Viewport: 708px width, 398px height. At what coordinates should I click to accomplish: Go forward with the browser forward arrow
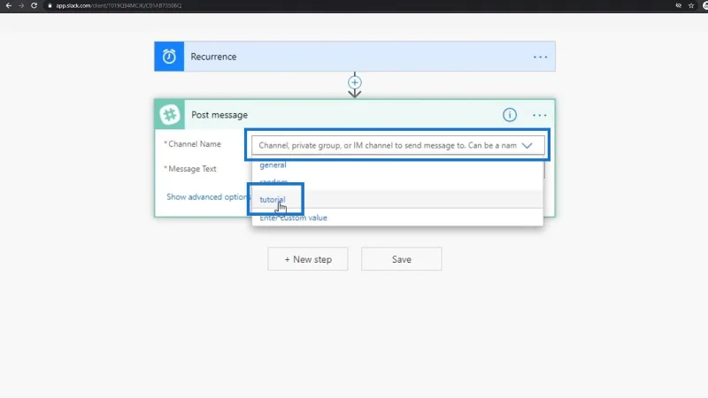tap(21, 5)
